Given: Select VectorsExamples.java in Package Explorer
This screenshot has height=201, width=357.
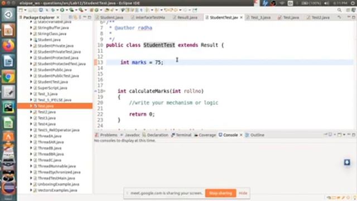Looking at the screenshot, I should [x=57, y=190].
